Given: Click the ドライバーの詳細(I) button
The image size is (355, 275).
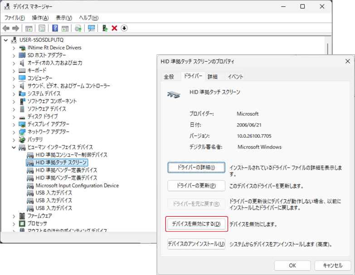Looking at the screenshot, I should point(196,167).
